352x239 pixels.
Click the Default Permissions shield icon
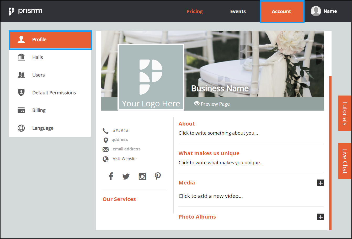tap(21, 93)
